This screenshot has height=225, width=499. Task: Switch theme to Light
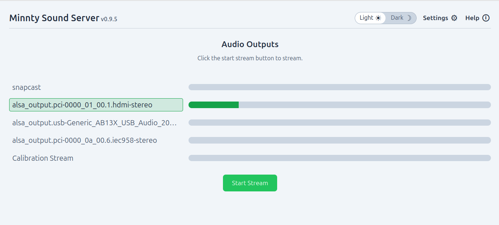coord(370,18)
